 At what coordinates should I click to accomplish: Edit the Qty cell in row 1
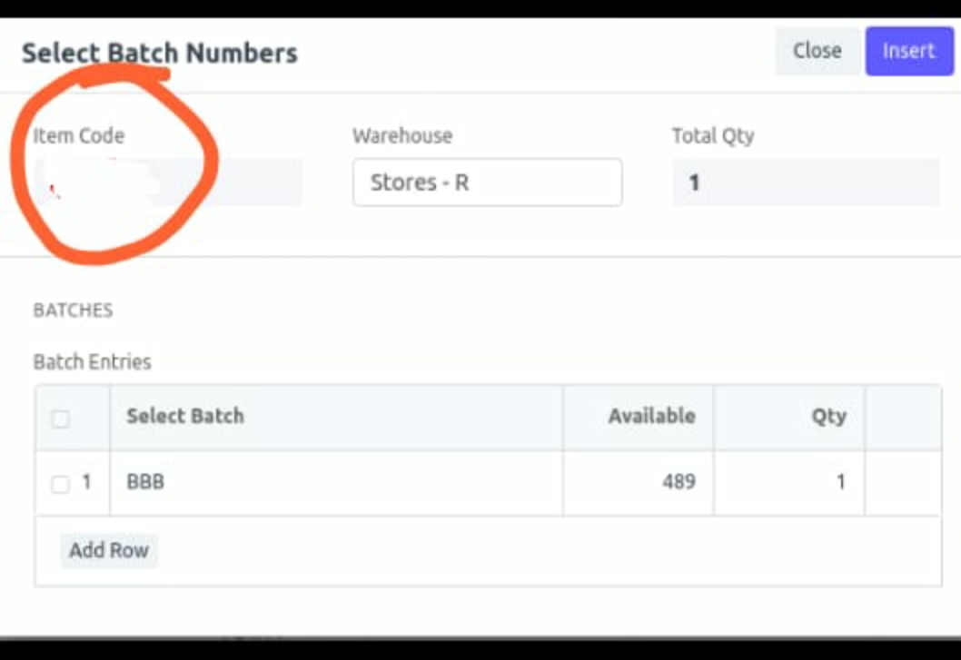tap(789, 483)
